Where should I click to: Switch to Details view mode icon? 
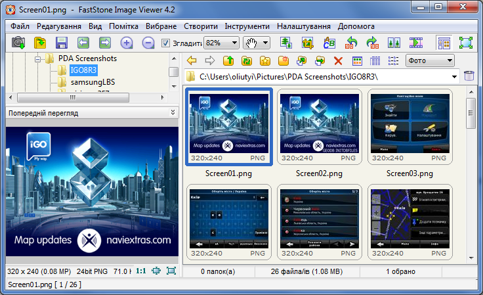(x=375, y=60)
